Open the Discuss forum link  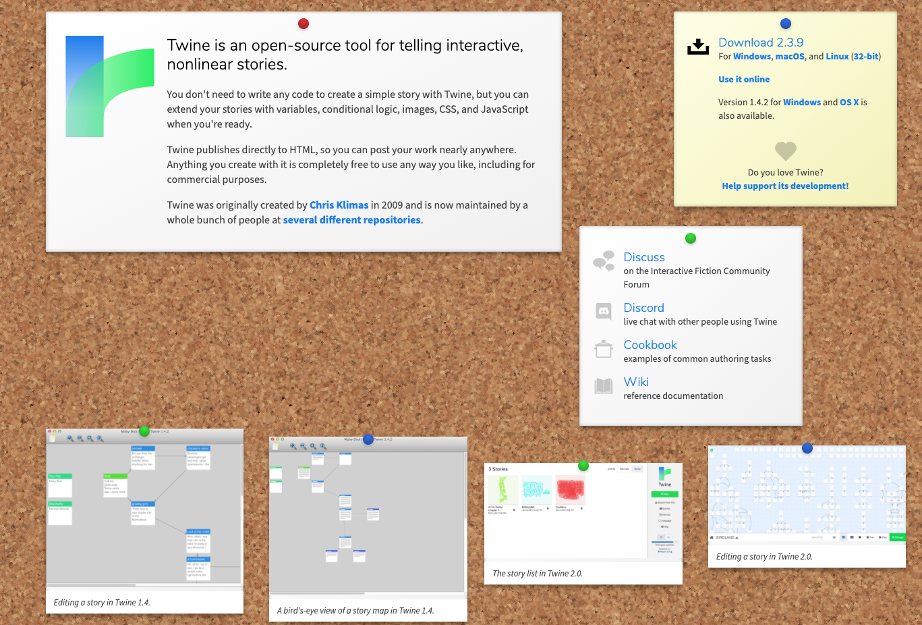click(644, 257)
